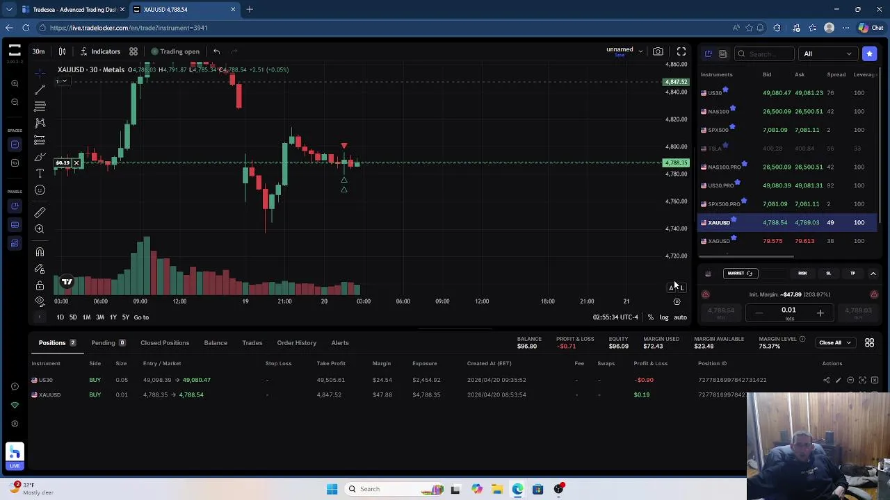Open the chart type candlestick selector

(x=62, y=51)
